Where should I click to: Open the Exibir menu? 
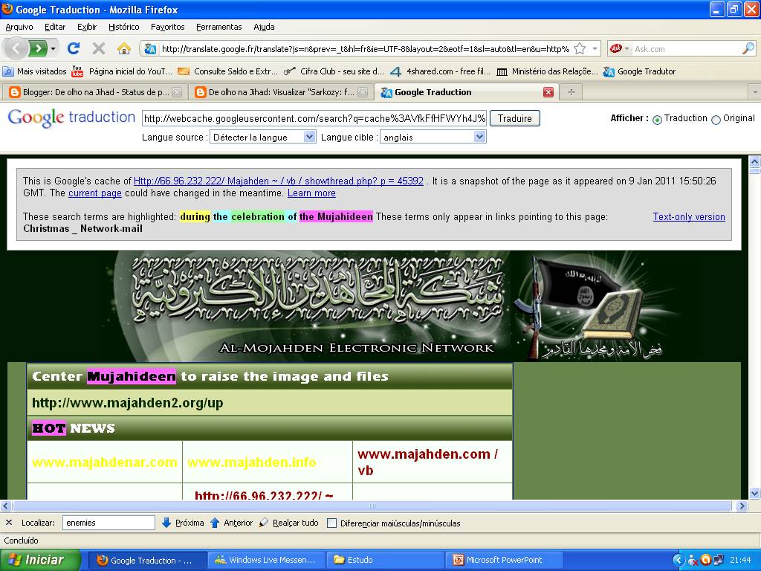pos(87,27)
